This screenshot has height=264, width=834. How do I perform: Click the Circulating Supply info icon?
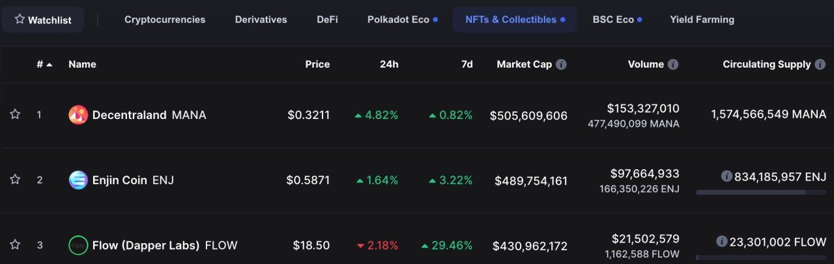(820, 64)
